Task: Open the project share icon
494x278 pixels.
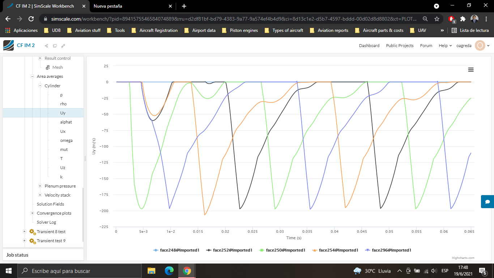Action: point(46,46)
